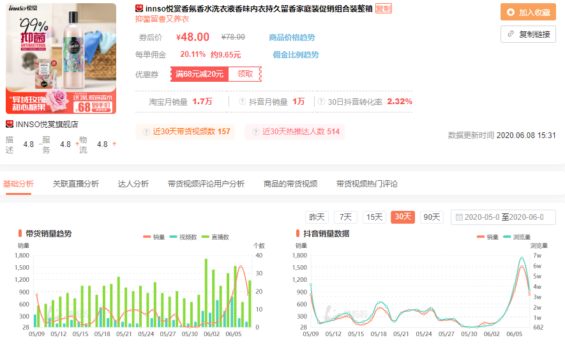Click the Tmall icon beside INNSO悦赏旗舰店
The width and height of the screenshot is (565, 347).
point(10,125)
